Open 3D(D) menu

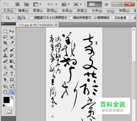click(x=111, y=11)
